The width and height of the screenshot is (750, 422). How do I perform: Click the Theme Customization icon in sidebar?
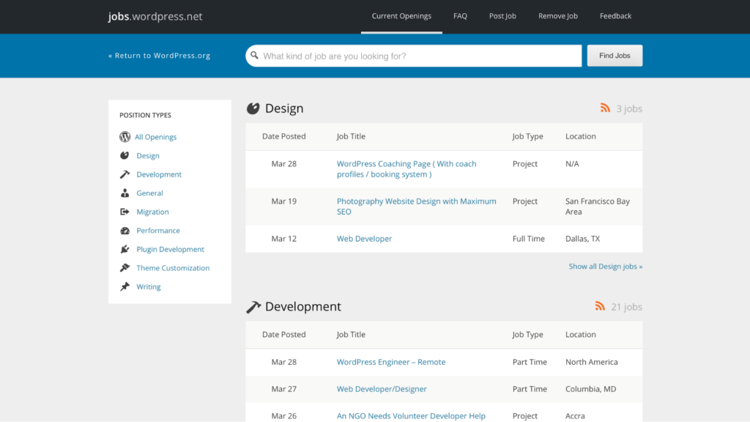click(x=125, y=268)
